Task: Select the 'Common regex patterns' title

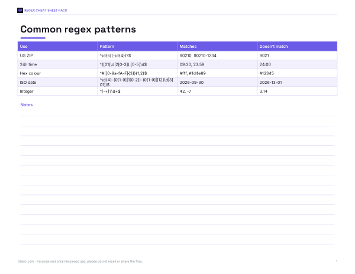Action: pos(78,30)
